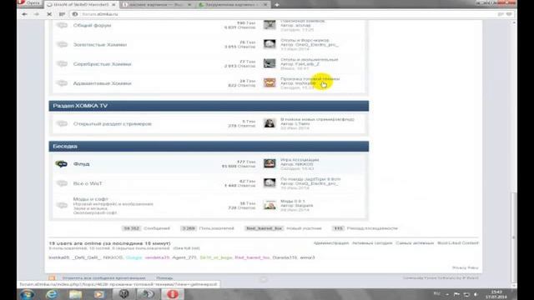
Task: Open the Моды и софт forum
Action: coord(91,199)
